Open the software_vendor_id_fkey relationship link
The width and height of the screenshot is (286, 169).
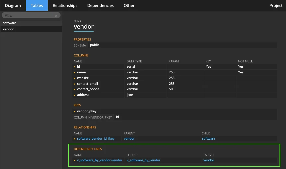(96, 138)
